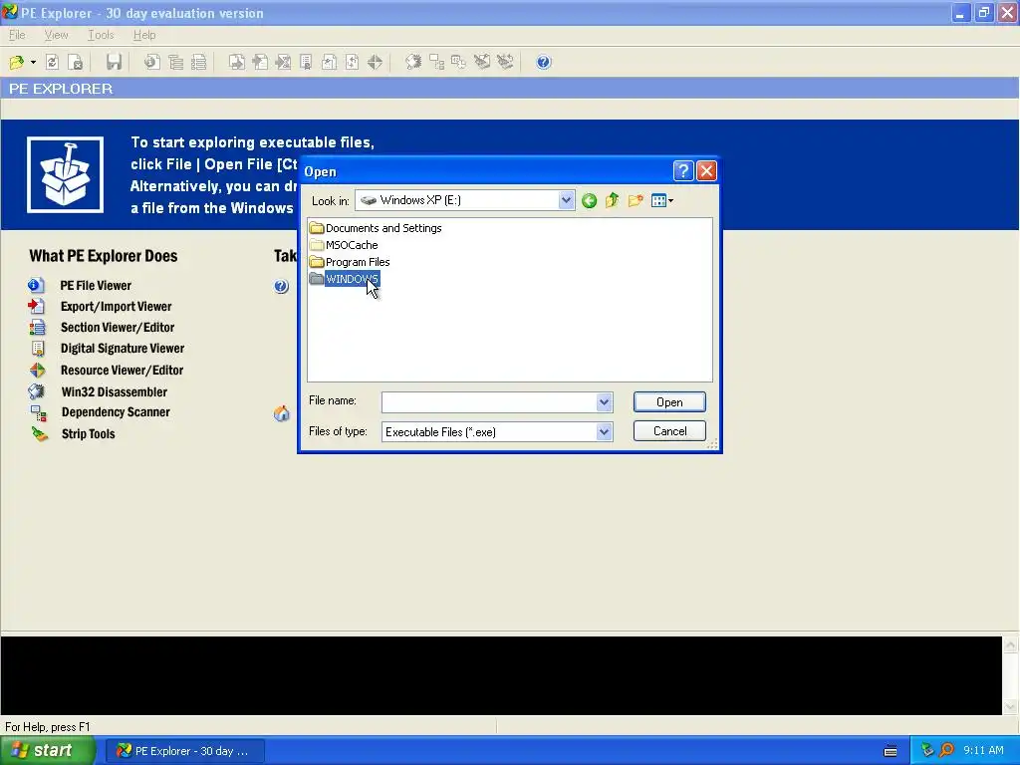The height and width of the screenshot is (765, 1020).
Task: Click the blue question mark icon under Tak heading
Action: (x=281, y=286)
